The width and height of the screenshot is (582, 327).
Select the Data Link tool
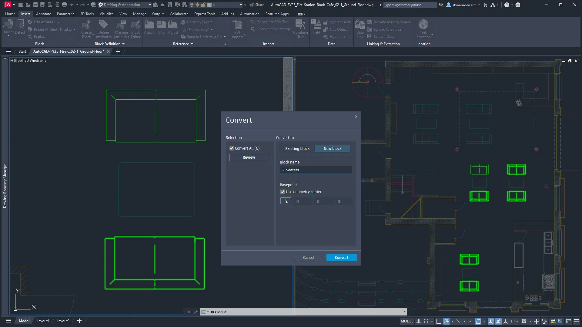click(360, 29)
